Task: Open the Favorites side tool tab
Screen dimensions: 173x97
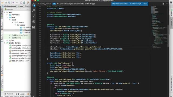Action: point(2,71)
